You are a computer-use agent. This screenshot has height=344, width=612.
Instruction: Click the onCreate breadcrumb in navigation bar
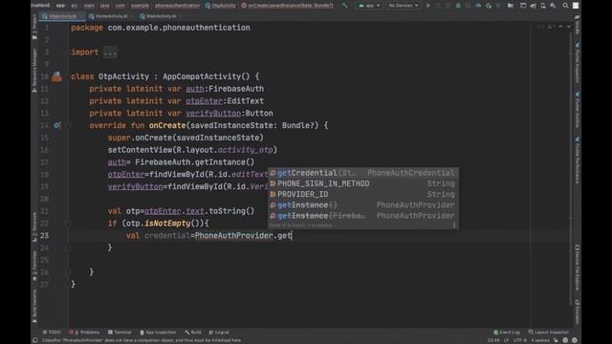point(287,6)
